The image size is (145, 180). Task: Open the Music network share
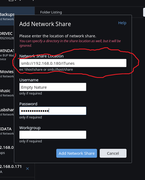(7, 93)
